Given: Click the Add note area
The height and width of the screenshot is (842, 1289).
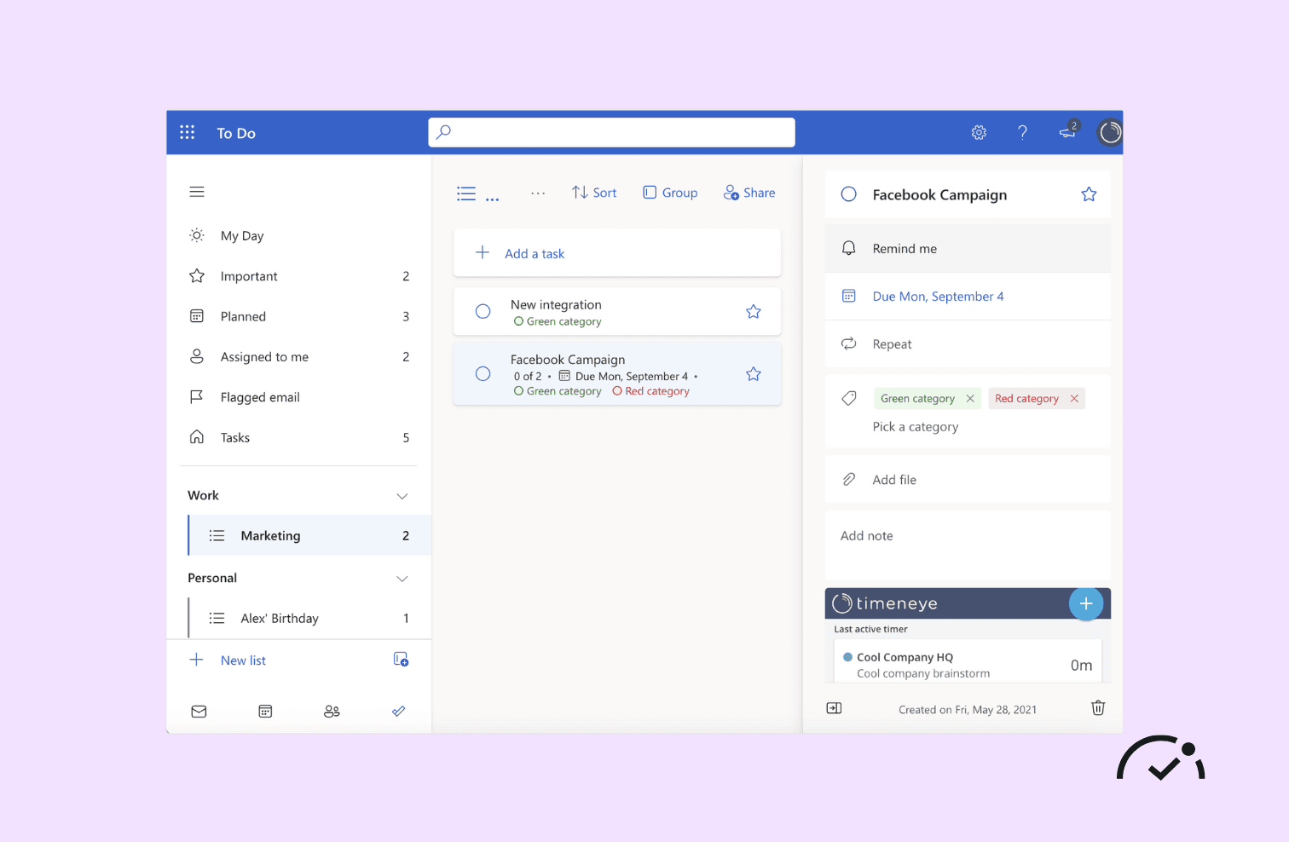Looking at the screenshot, I should click(x=968, y=545).
